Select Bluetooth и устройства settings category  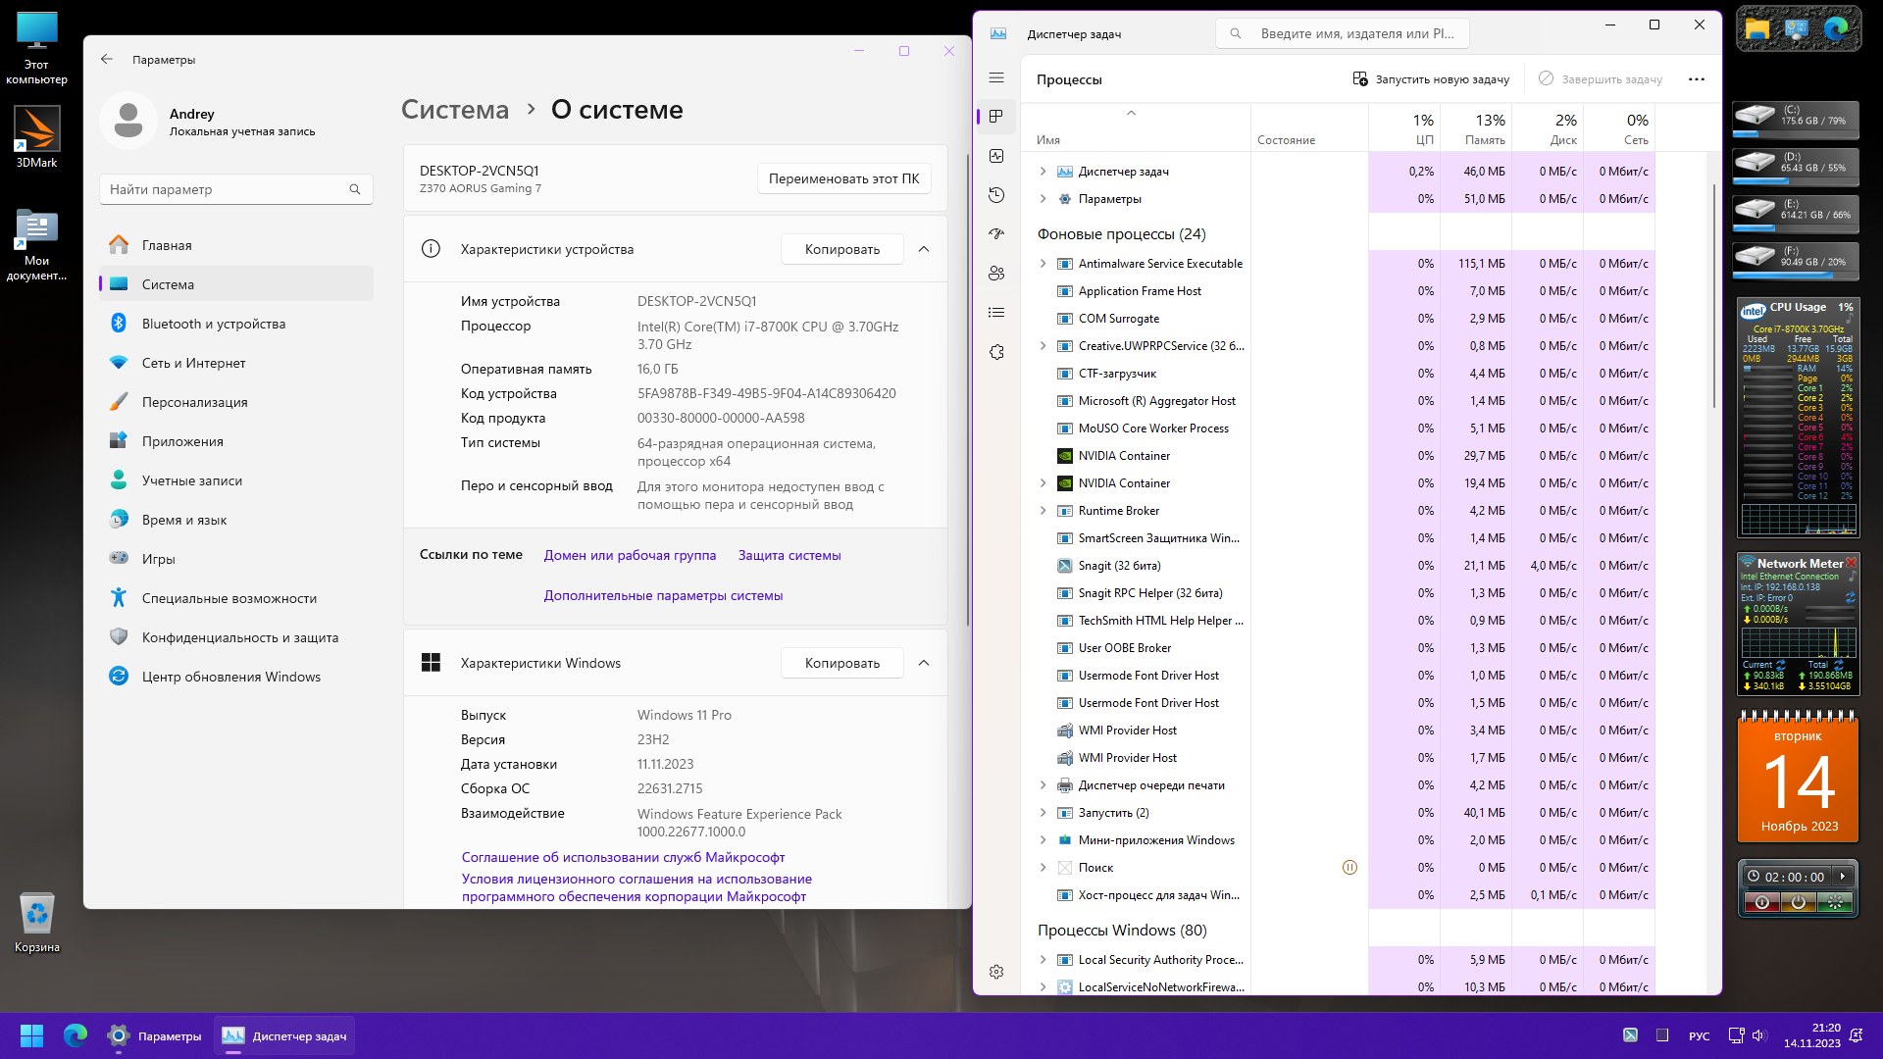[x=213, y=324]
